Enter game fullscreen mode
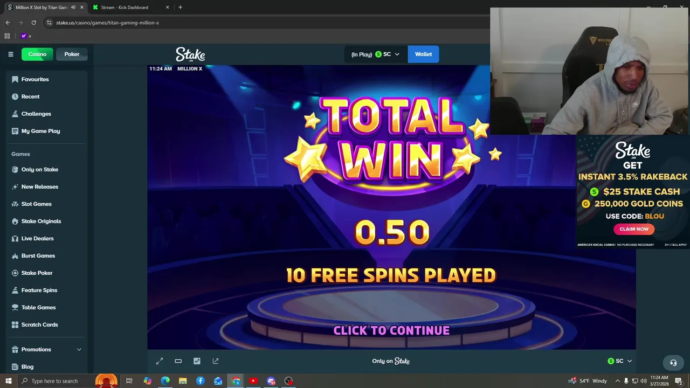 [x=160, y=361]
